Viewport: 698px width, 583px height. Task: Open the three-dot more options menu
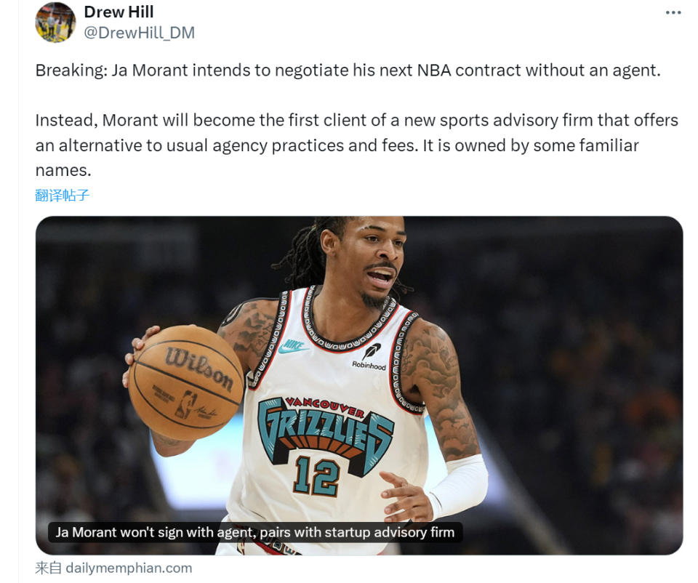(673, 12)
